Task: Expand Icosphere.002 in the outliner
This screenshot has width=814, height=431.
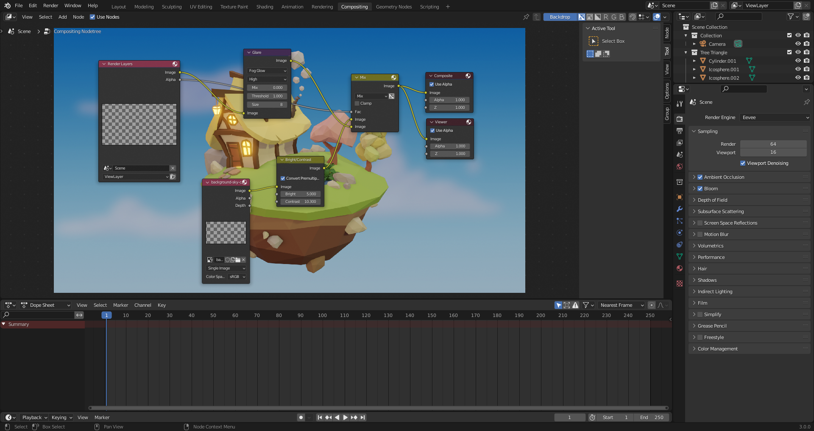Action: 694,78
